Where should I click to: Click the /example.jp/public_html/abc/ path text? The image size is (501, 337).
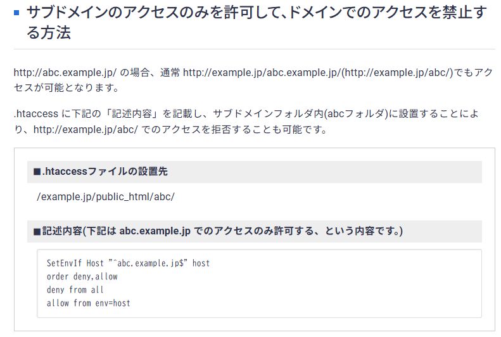(106, 196)
